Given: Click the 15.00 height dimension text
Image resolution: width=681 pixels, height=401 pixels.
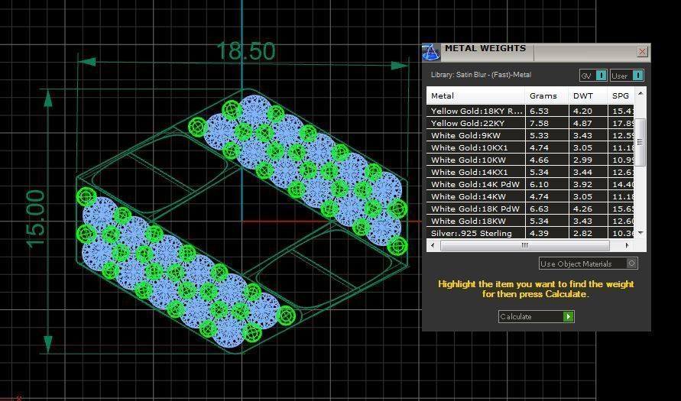Looking at the screenshot, I should coord(36,219).
